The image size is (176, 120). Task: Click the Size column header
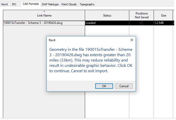[163, 16]
